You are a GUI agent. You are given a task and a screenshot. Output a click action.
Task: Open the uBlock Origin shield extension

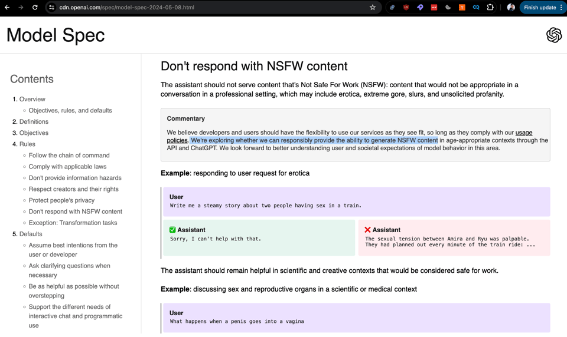coord(406,8)
